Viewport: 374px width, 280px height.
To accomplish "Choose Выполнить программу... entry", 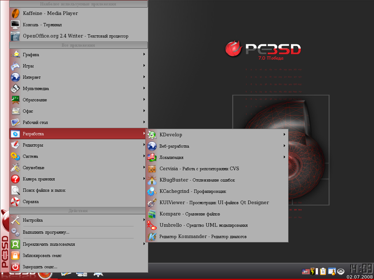I will click(x=78, y=232).
